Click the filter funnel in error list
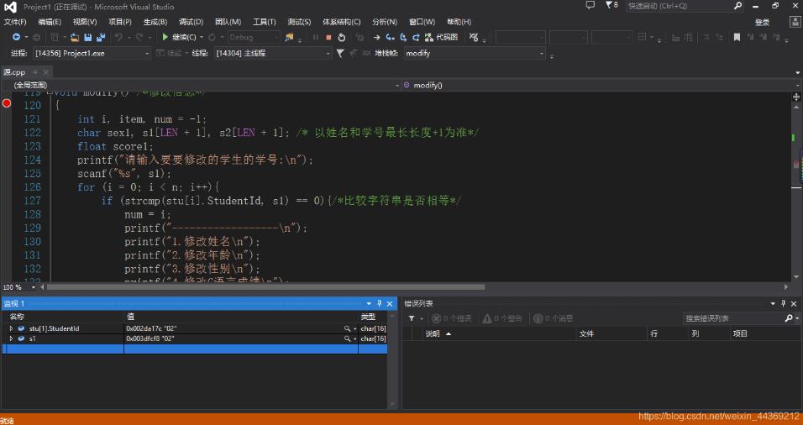Image resolution: width=803 pixels, height=425 pixels. [412, 318]
